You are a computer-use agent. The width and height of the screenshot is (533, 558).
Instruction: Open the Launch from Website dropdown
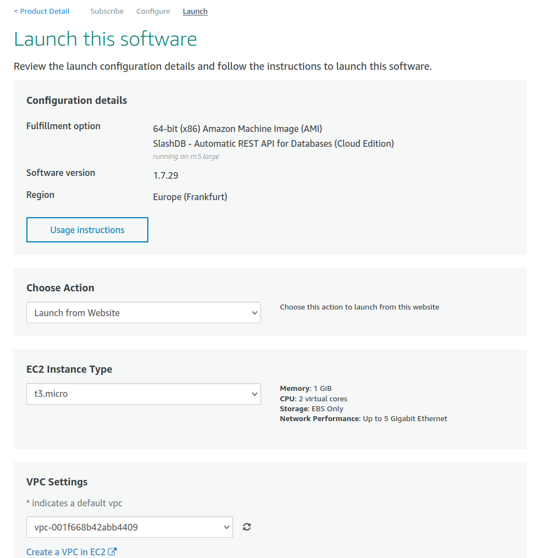point(143,313)
